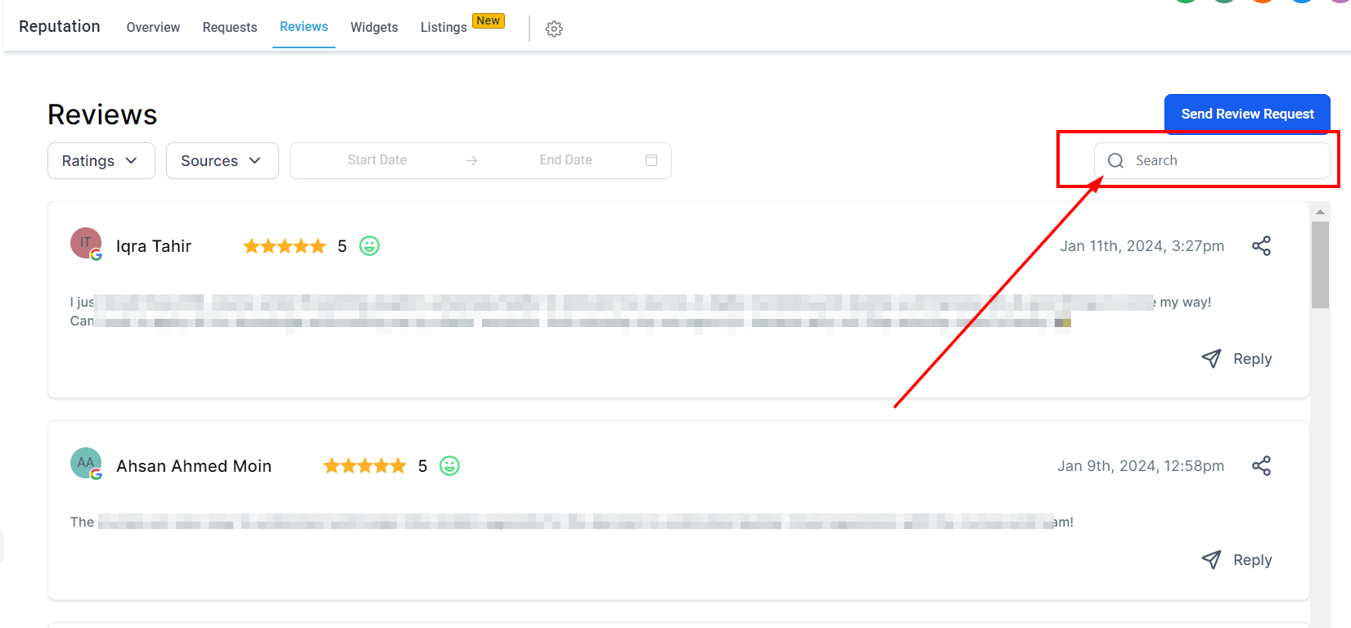Click the Send Review Request button
The image size is (1351, 628).
point(1247,114)
